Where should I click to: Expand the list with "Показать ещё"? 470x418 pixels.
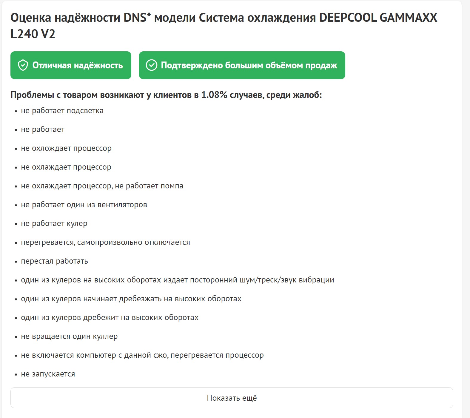(x=232, y=398)
